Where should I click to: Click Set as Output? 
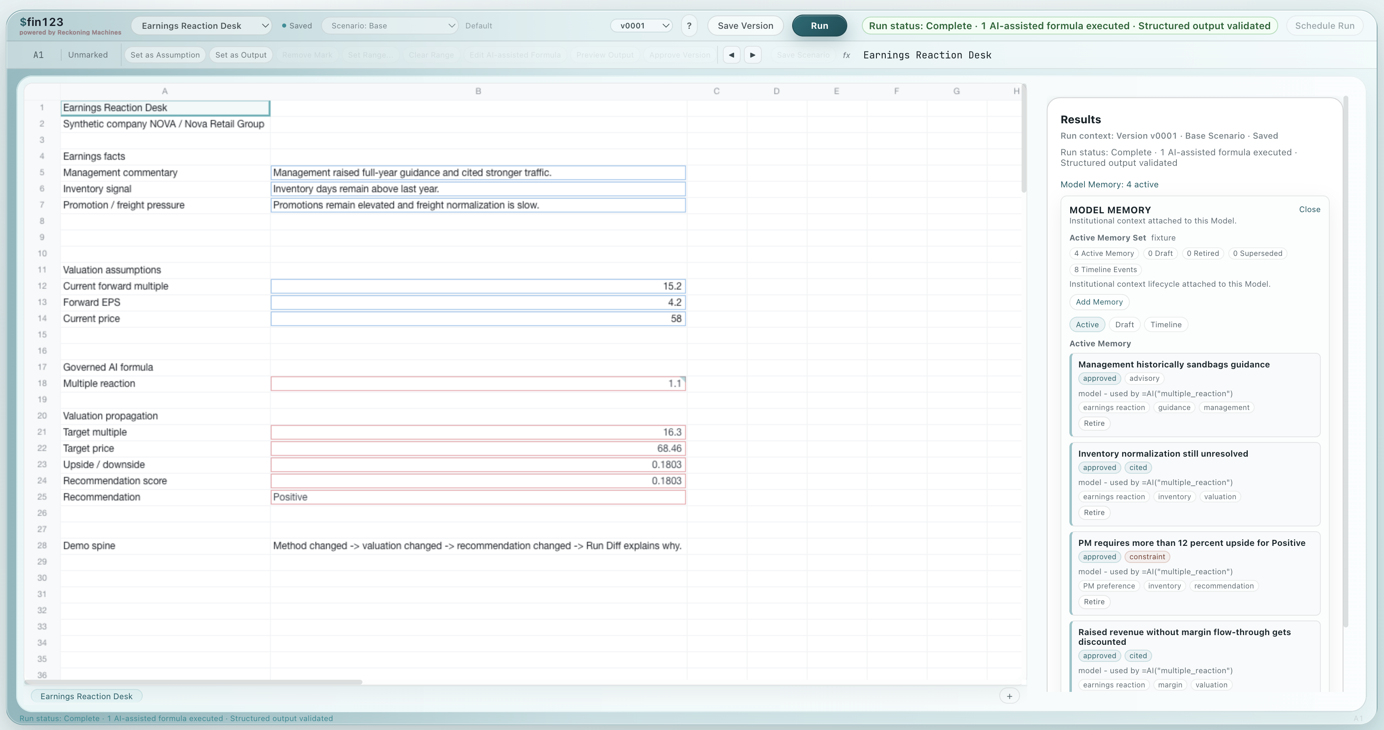pos(241,55)
